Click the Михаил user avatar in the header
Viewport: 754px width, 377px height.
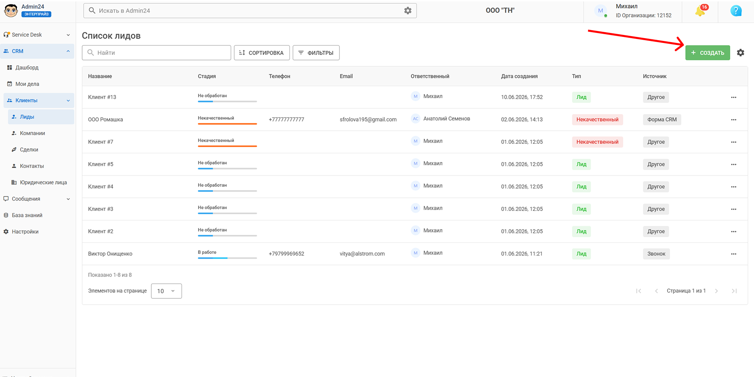600,11
